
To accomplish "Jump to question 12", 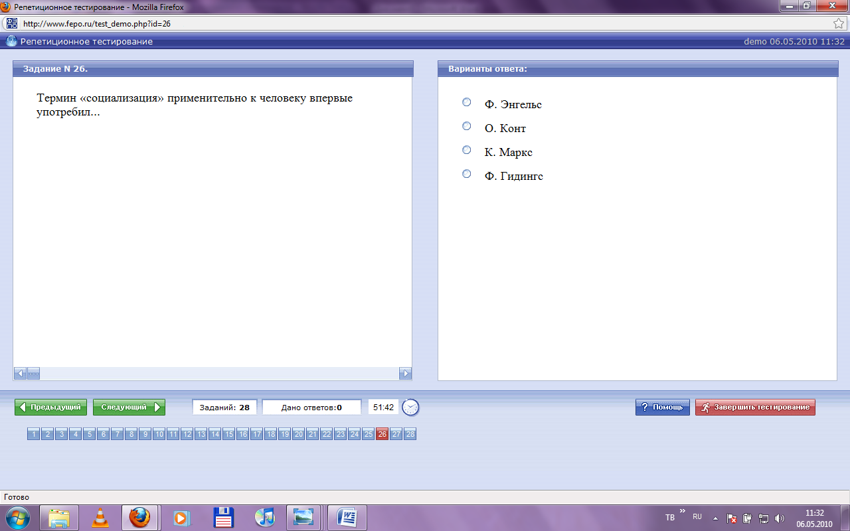I will point(187,434).
